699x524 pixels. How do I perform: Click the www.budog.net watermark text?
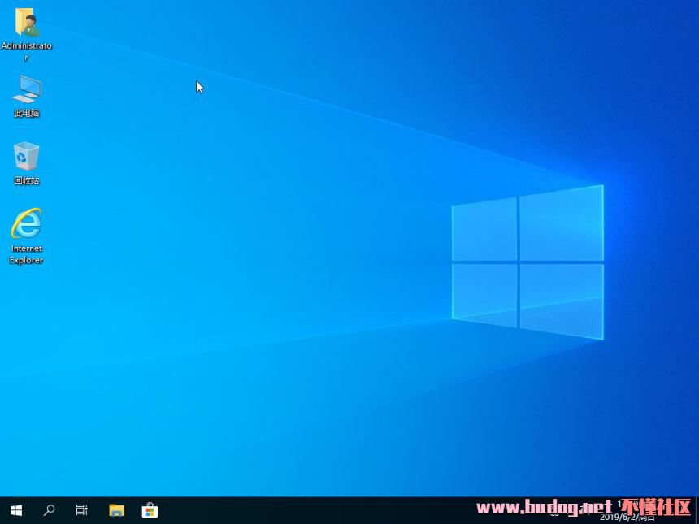(x=544, y=508)
